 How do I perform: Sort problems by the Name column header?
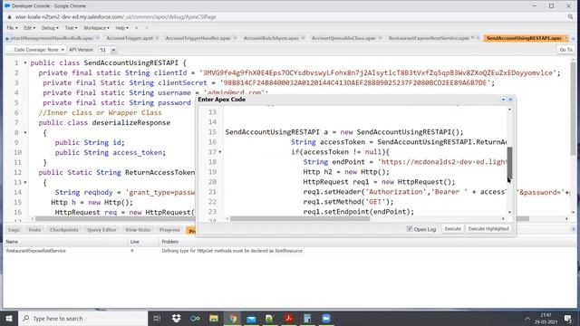pyautogui.click(x=65, y=242)
